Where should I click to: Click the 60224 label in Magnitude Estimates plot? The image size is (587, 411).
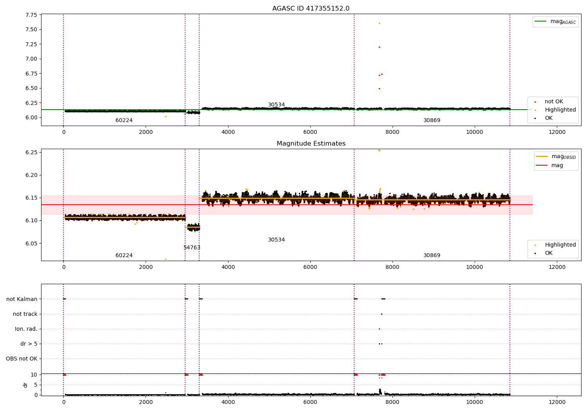[x=124, y=256]
